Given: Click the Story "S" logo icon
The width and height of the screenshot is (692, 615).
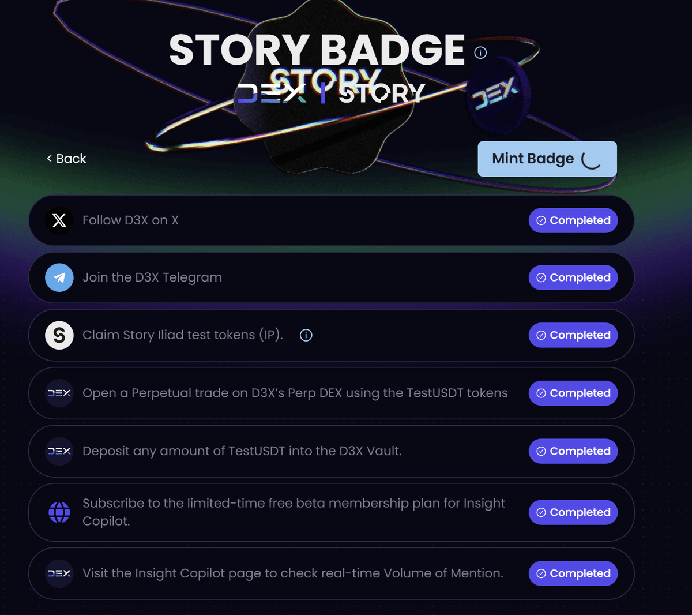Looking at the screenshot, I should click(x=59, y=335).
